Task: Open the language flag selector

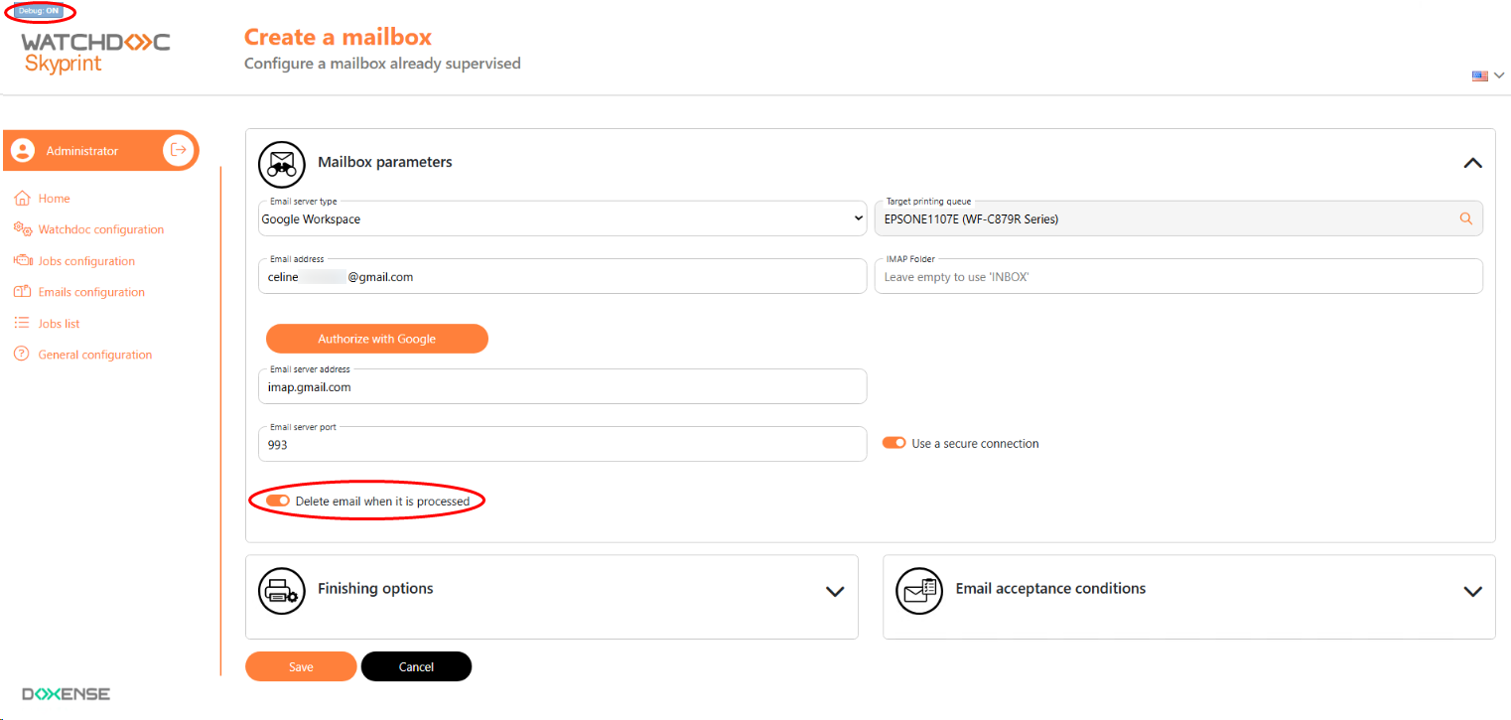Action: click(x=1487, y=75)
